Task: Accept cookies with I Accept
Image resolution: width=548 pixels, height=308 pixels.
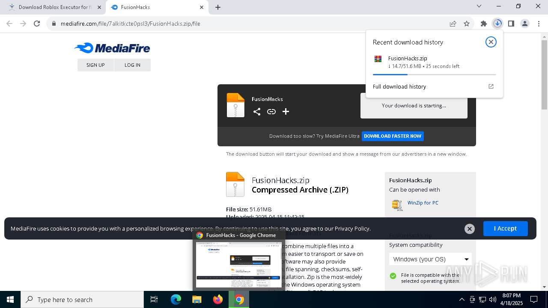Action: point(505,228)
